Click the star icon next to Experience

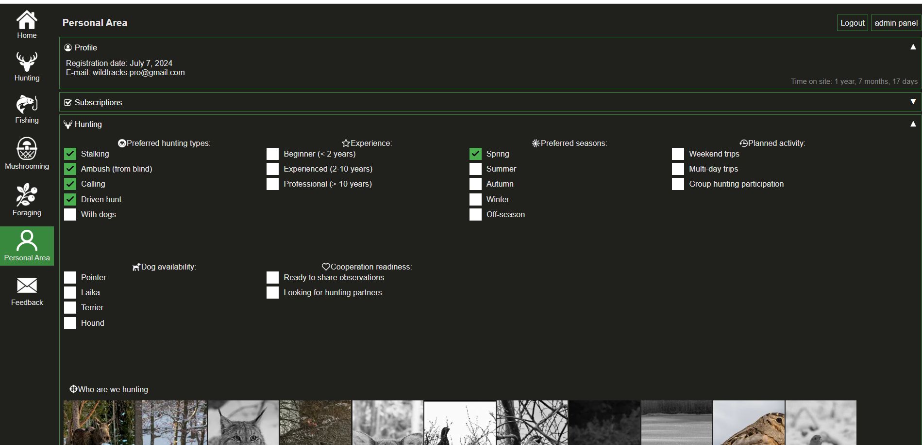pos(346,143)
